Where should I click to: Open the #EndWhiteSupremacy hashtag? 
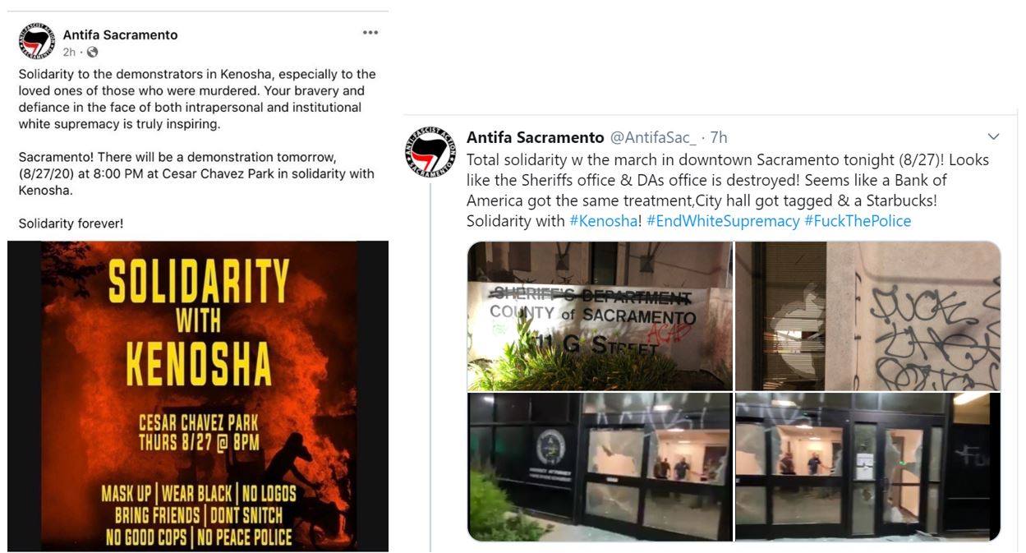(723, 221)
